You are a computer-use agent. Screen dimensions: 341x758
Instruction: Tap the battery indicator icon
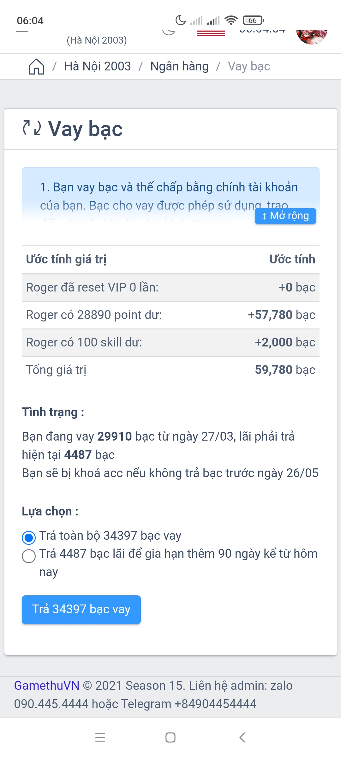(253, 21)
